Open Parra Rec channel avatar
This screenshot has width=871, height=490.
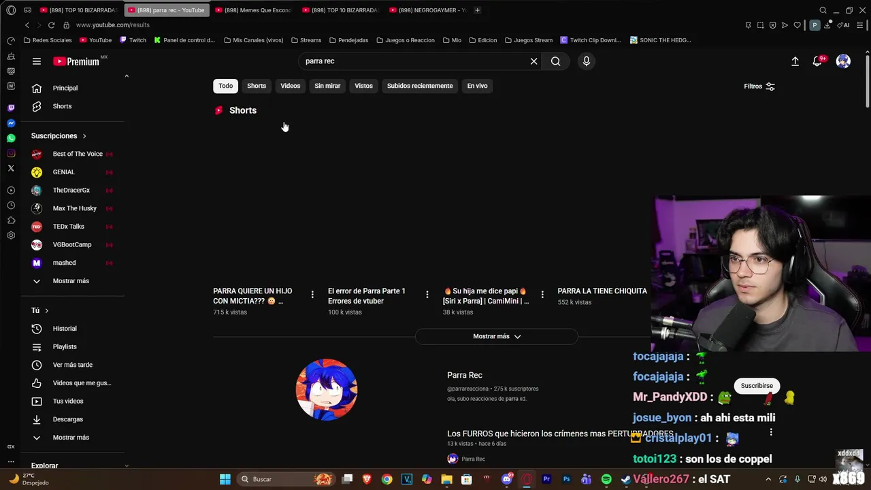click(327, 390)
